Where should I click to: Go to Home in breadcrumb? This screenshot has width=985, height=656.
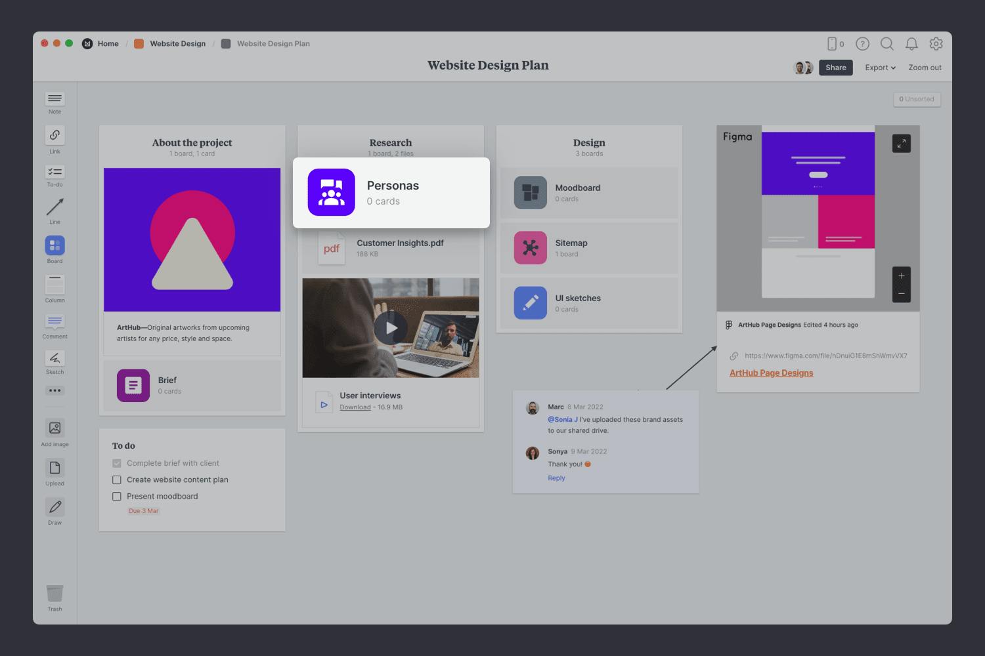(108, 44)
